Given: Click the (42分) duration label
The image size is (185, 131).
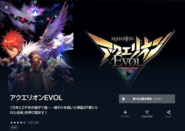Looking at the screenshot, I should click(x=158, y=99).
